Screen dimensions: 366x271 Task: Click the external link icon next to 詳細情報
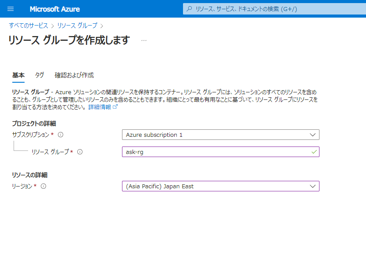pos(115,107)
